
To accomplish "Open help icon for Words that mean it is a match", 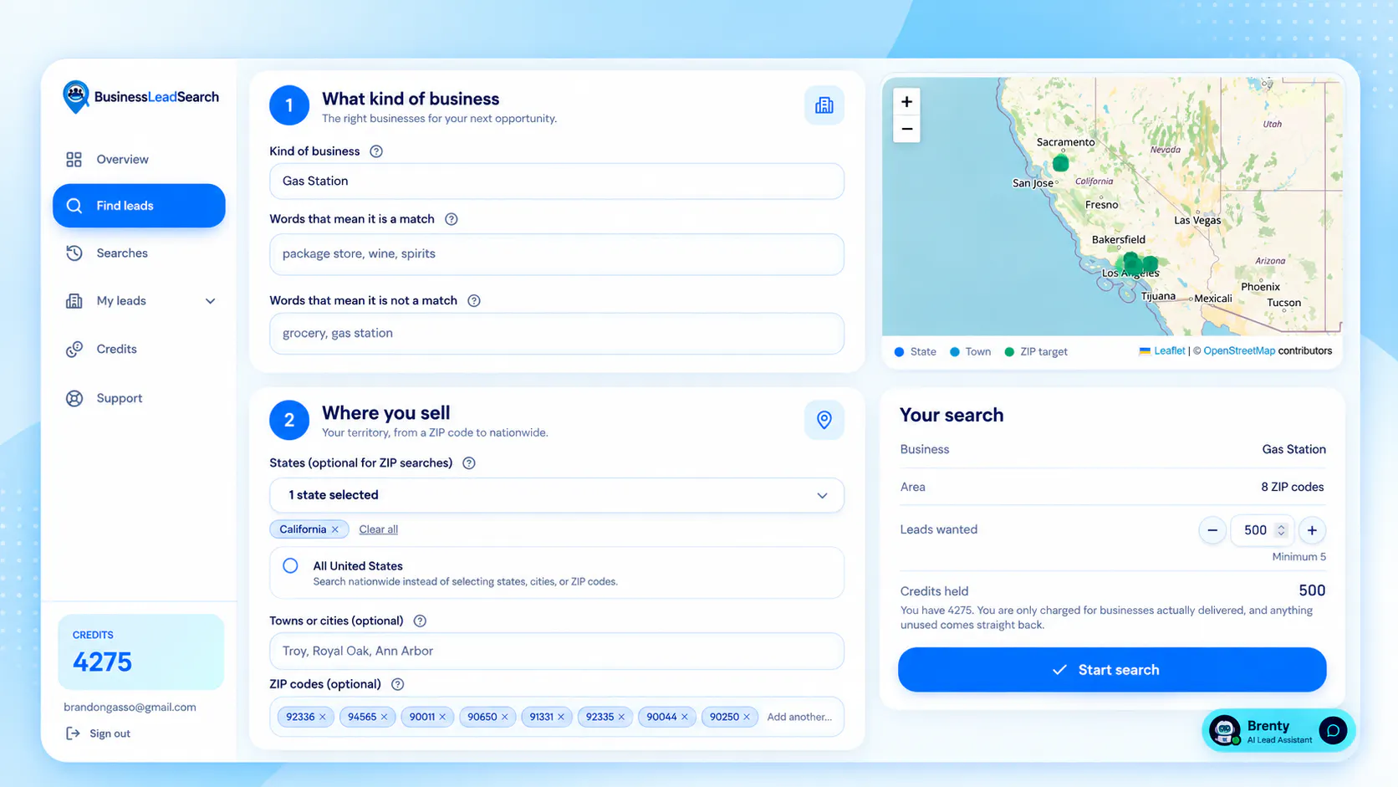I will coord(452,219).
